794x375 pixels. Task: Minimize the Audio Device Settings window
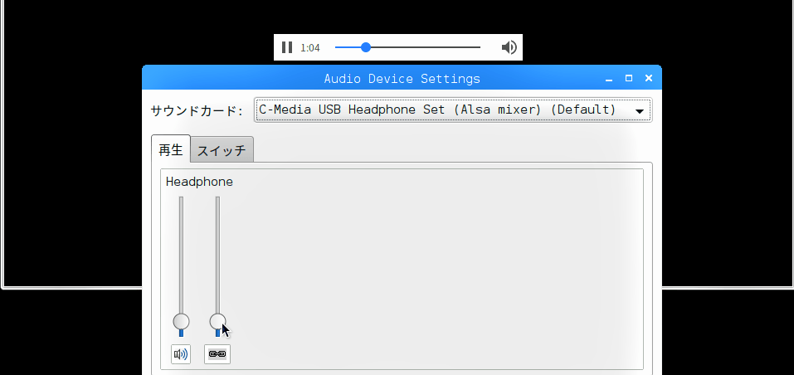[609, 79]
